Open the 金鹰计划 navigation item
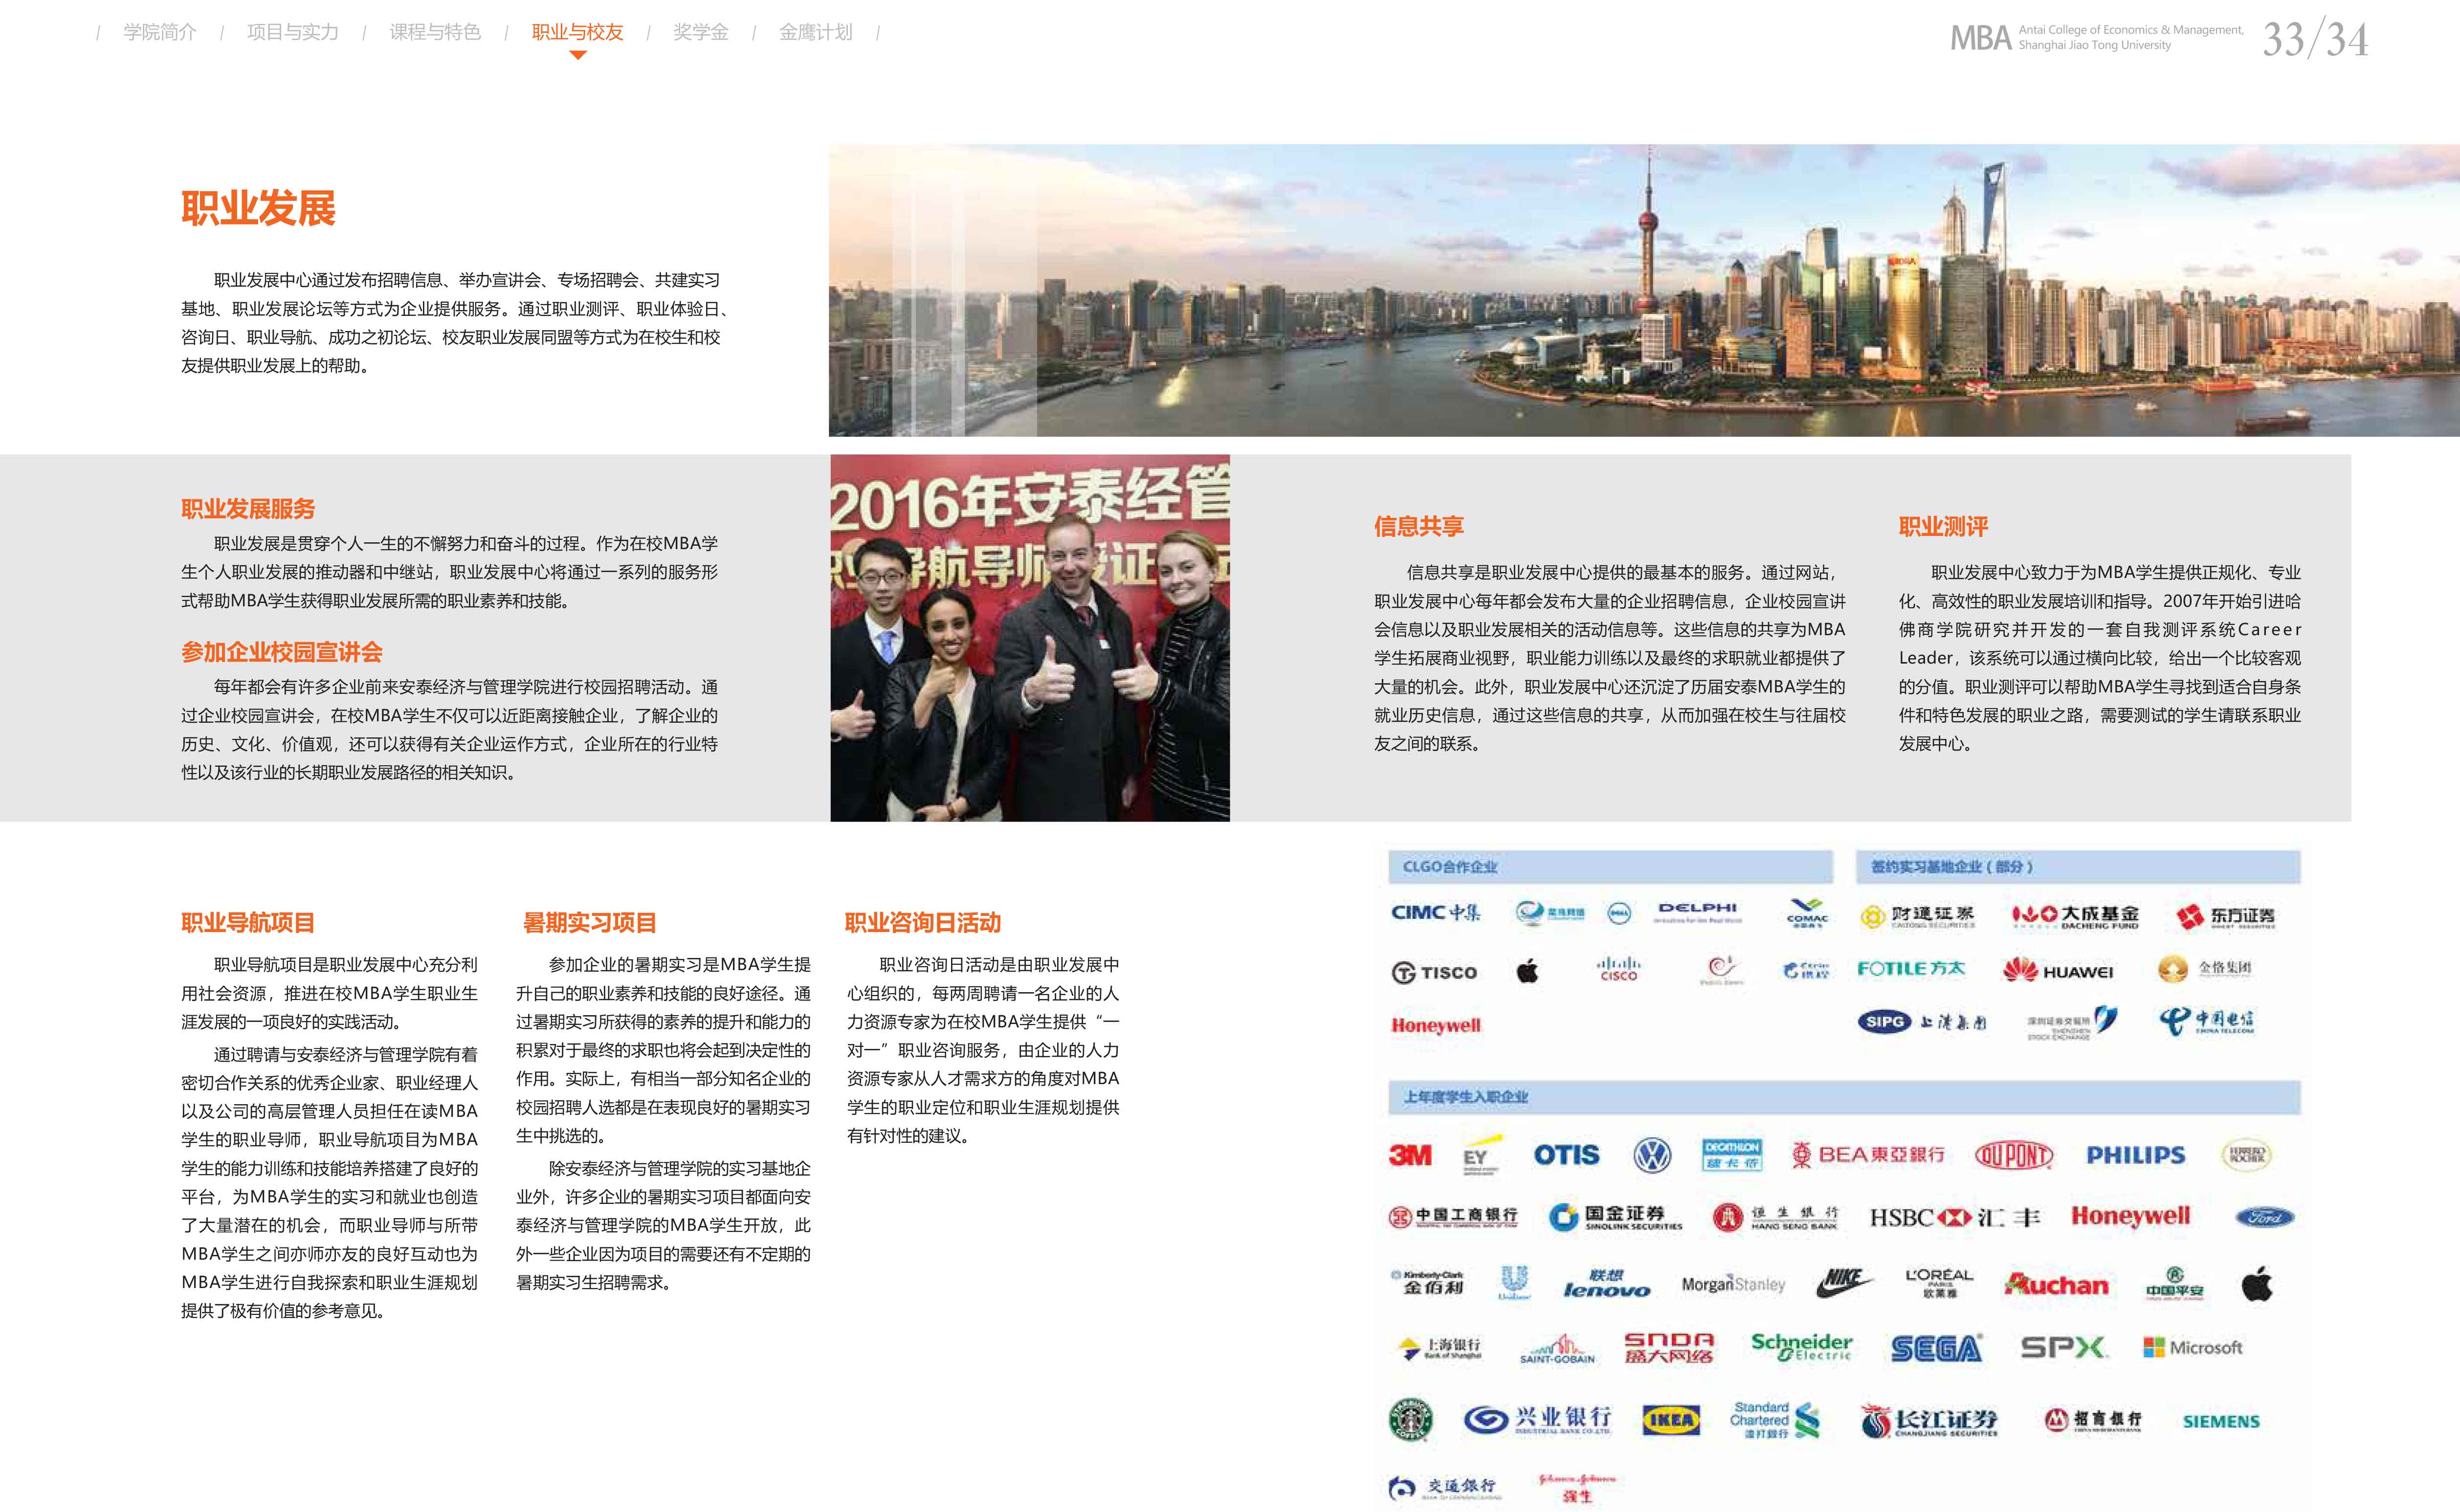 (815, 33)
